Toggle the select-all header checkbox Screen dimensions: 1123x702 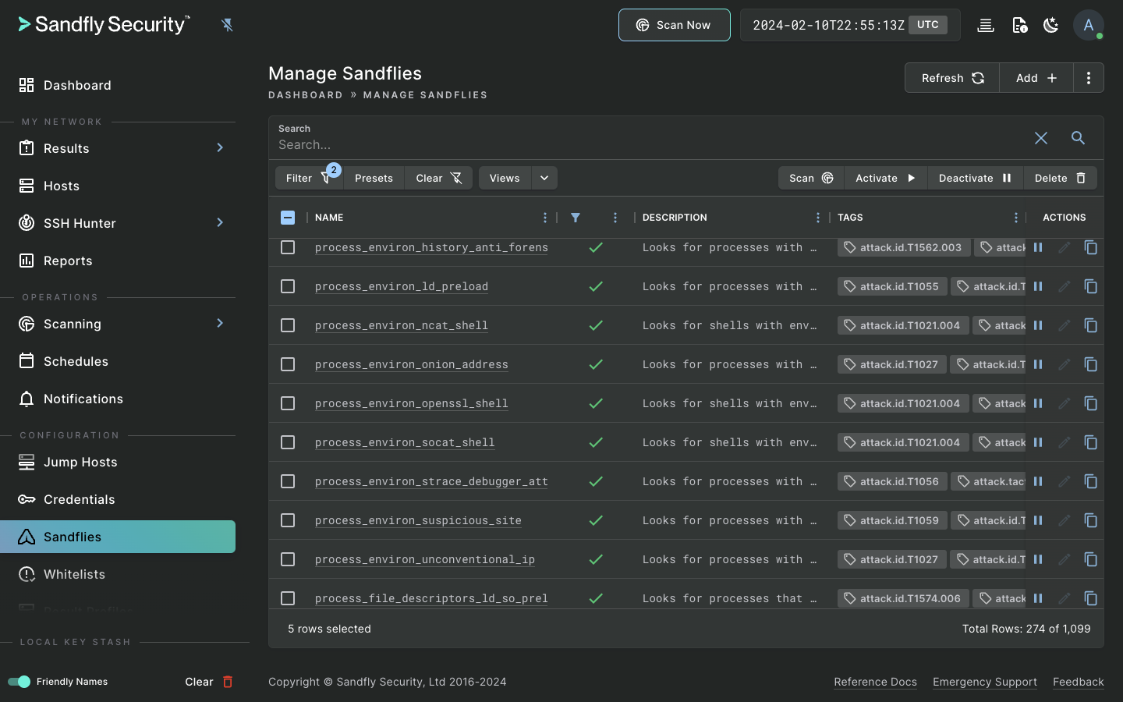288,218
